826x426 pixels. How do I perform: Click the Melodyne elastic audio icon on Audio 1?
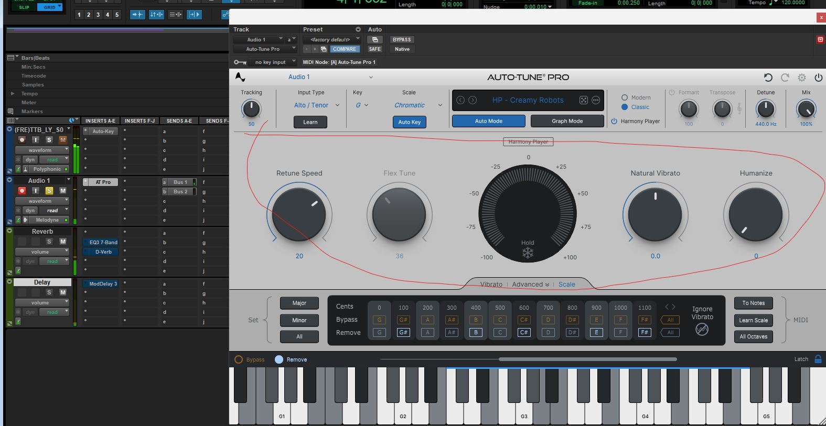click(x=25, y=220)
